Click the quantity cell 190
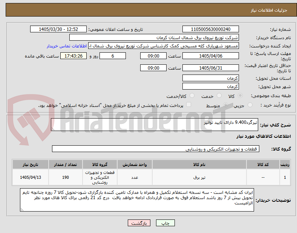297x233 pixels. [66, 177]
